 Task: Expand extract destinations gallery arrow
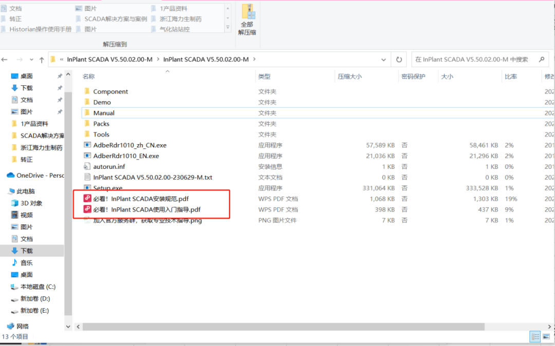point(228,28)
